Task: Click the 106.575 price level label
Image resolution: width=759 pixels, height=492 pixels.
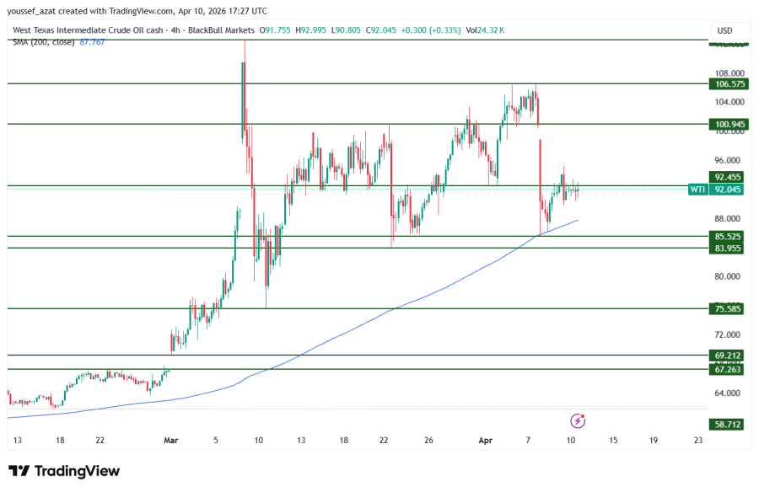Action: click(x=729, y=84)
